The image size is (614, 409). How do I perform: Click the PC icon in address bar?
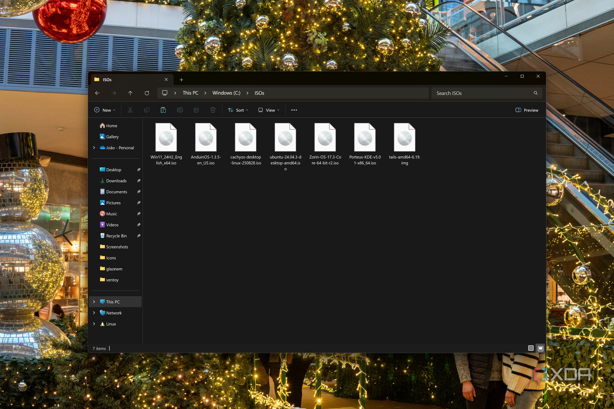pos(164,93)
